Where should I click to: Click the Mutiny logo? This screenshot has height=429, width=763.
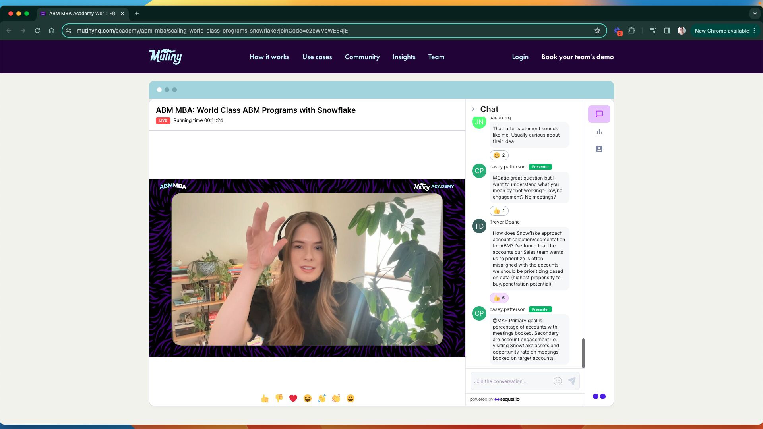(165, 57)
